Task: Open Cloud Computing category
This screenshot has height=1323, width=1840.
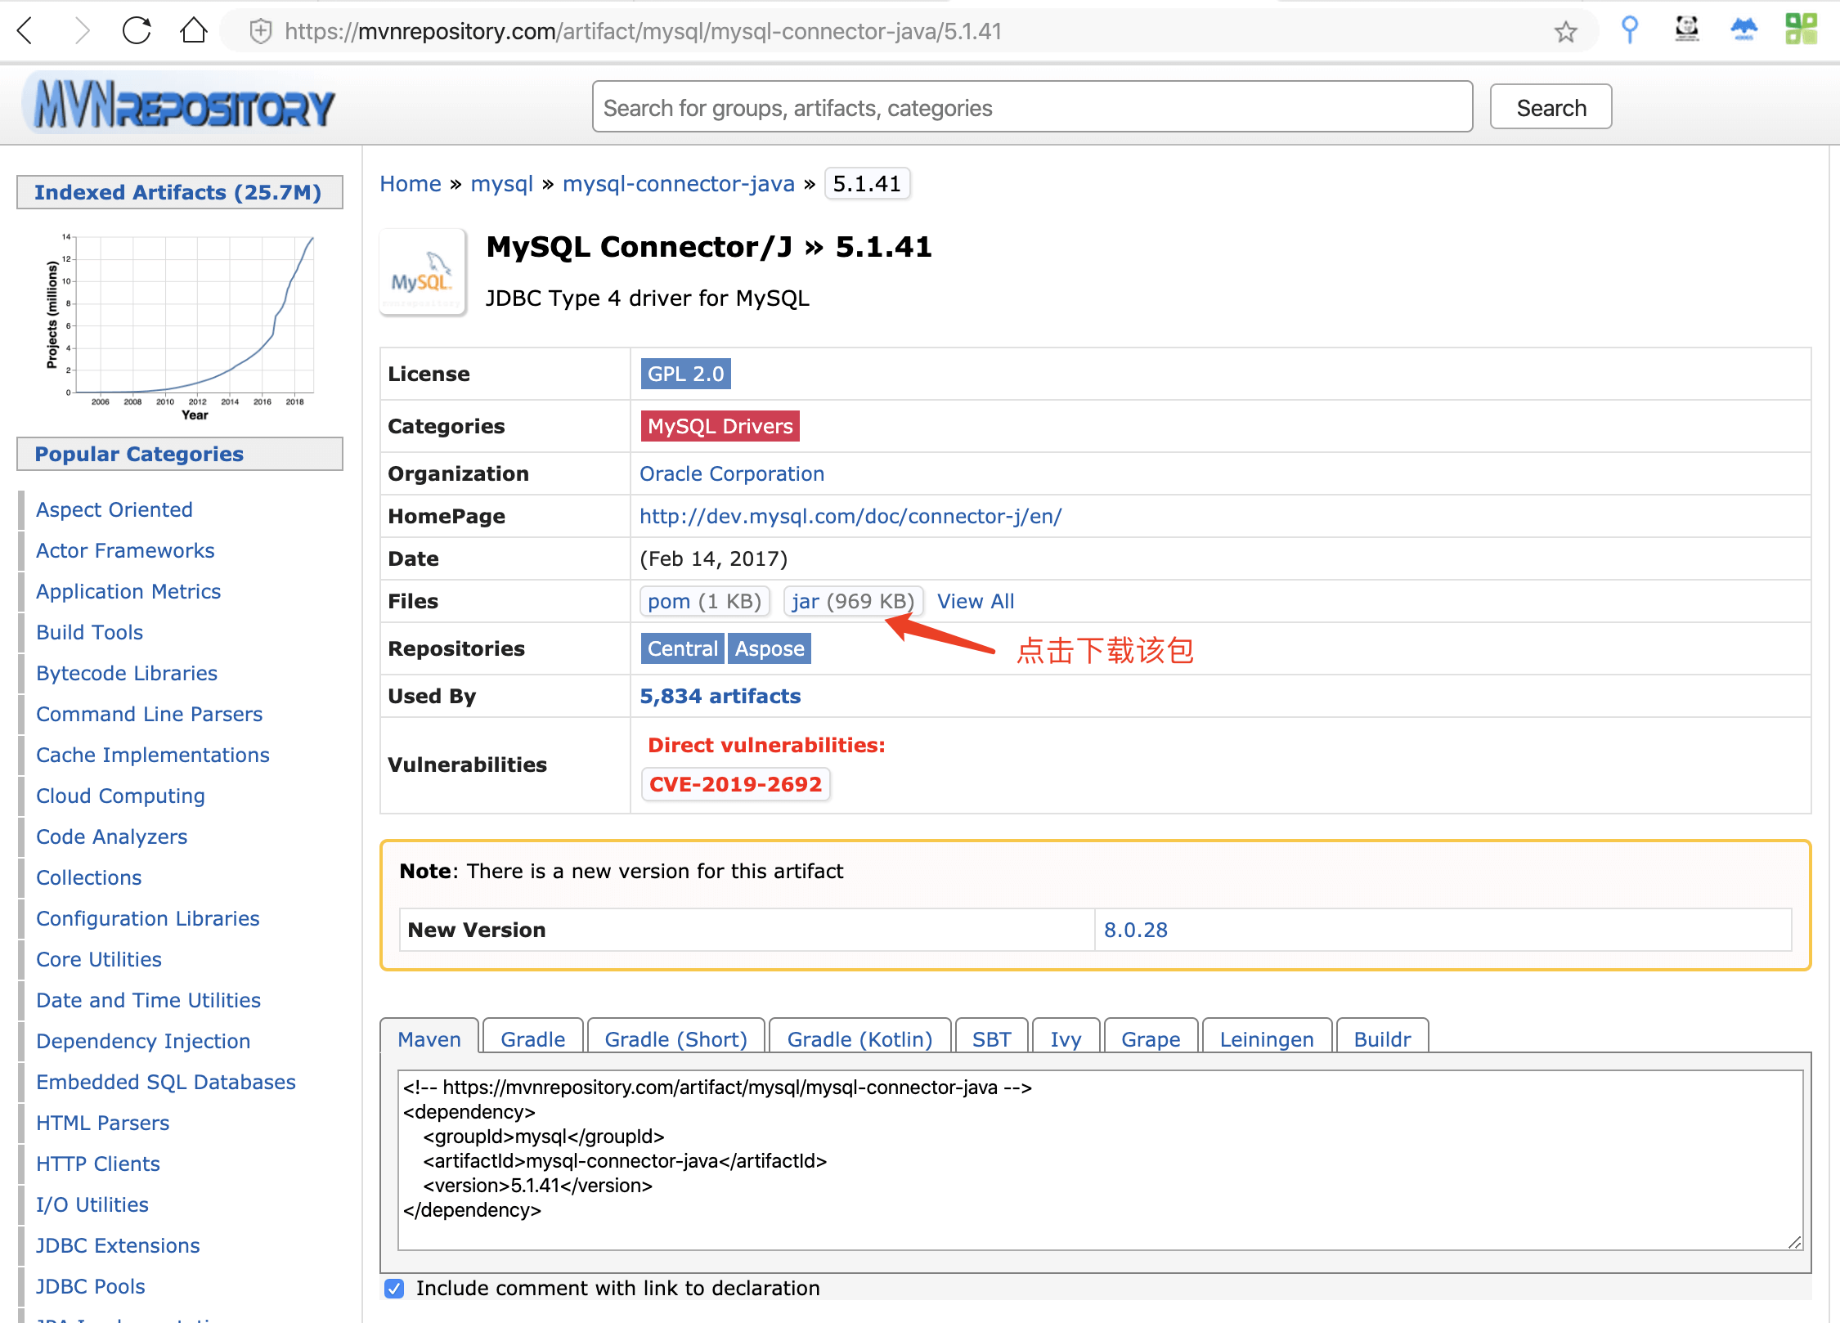Action: click(120, 796)
